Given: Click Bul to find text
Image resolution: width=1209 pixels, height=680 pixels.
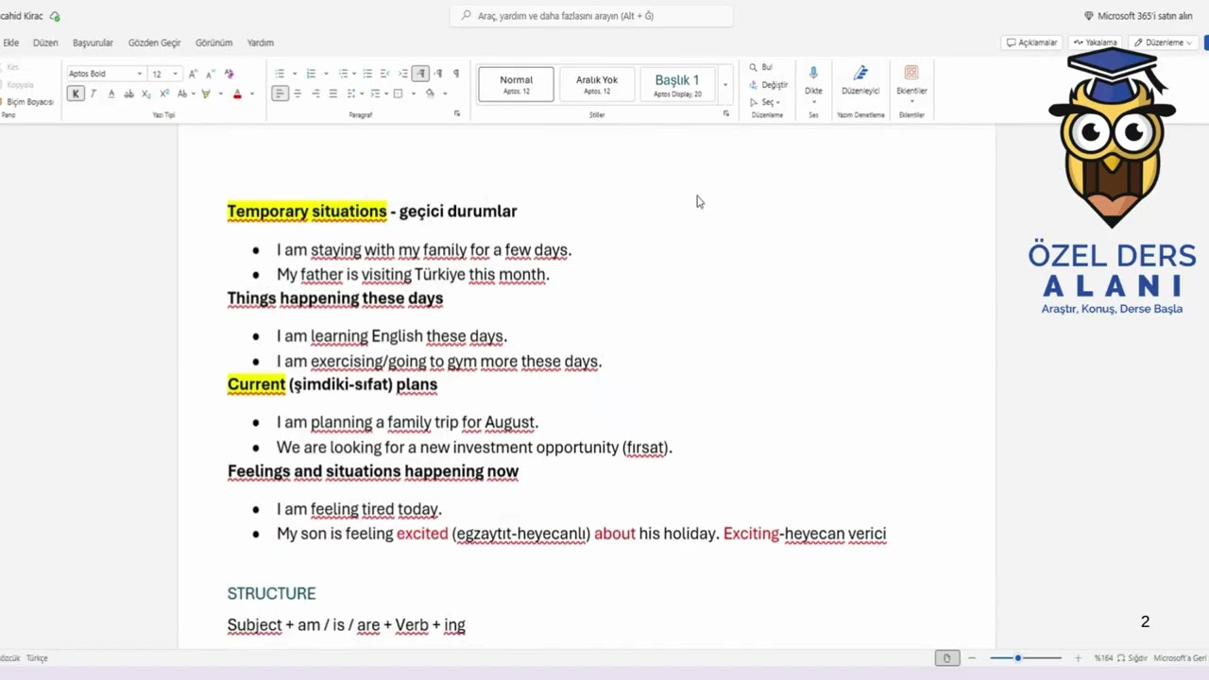Looking at the screenshot, I should pos(761,67).
